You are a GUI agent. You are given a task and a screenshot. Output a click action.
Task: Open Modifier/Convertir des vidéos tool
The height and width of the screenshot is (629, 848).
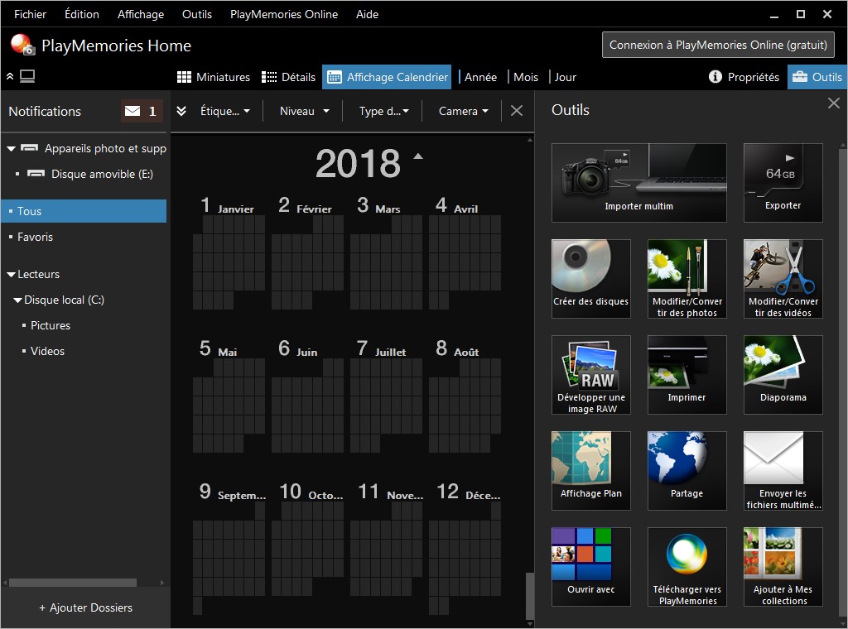783,279
